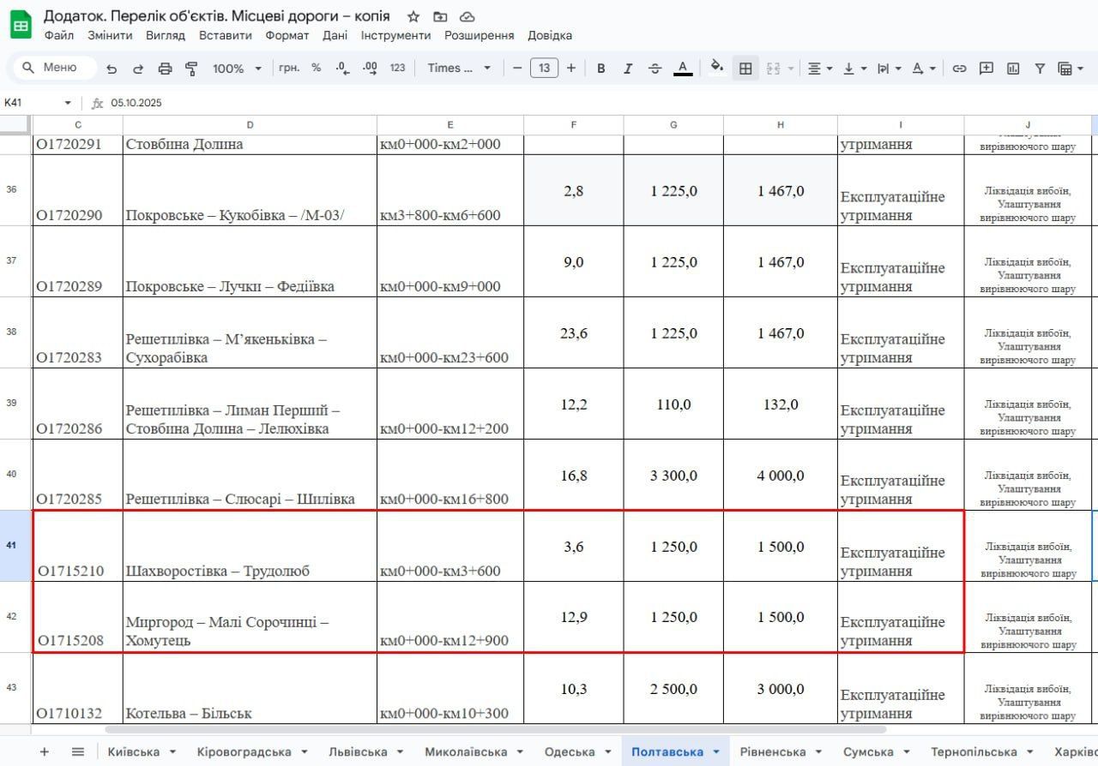
Task: Switch to the Сумська sheet tab
Action: [868, 751]
